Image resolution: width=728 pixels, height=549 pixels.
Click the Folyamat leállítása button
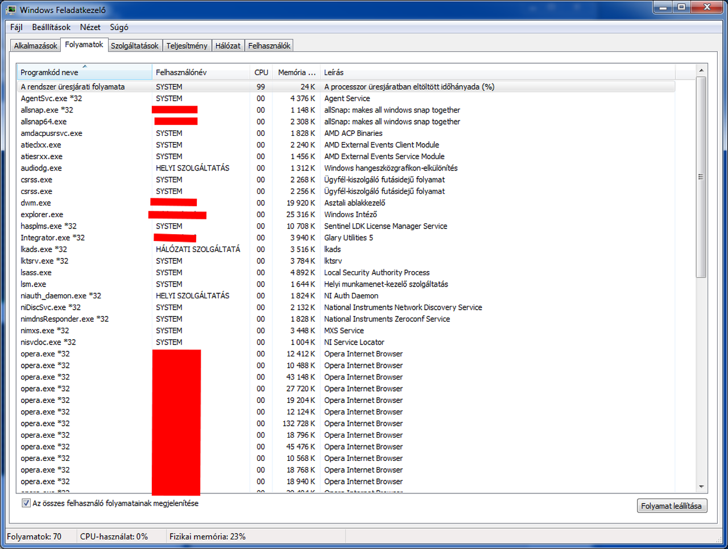point(672,506)
